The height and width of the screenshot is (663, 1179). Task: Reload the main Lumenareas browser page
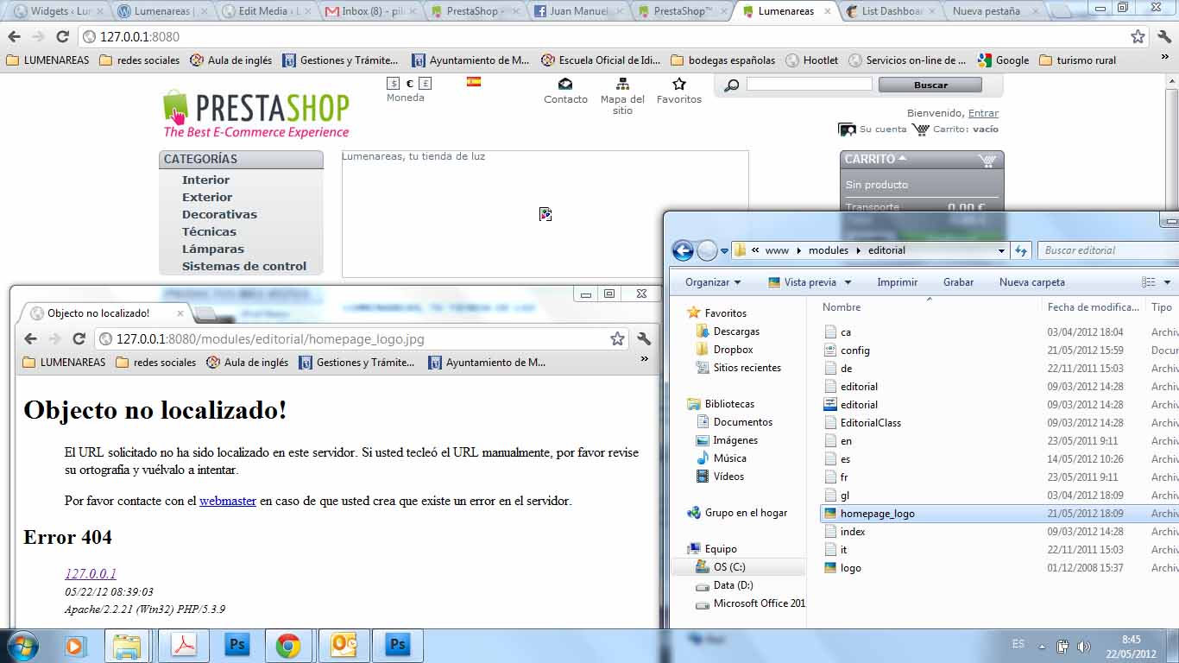pyautogui.click(x=62, y=37)
